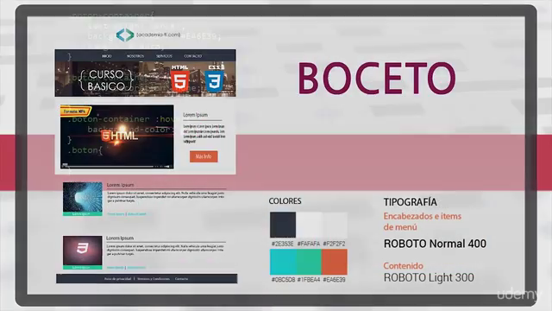Open the INICIO menu item

pos(107,56)
